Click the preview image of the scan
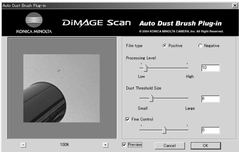This screenshot has width=239, height=152. click(x=61, y=88)
